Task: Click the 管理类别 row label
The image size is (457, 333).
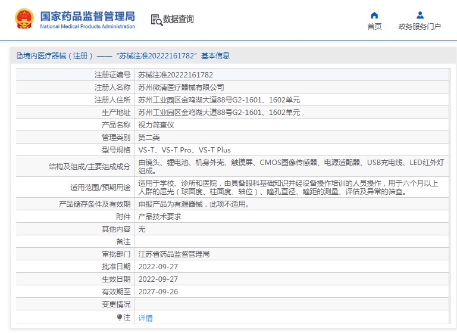Action: [x=116, y=138]
